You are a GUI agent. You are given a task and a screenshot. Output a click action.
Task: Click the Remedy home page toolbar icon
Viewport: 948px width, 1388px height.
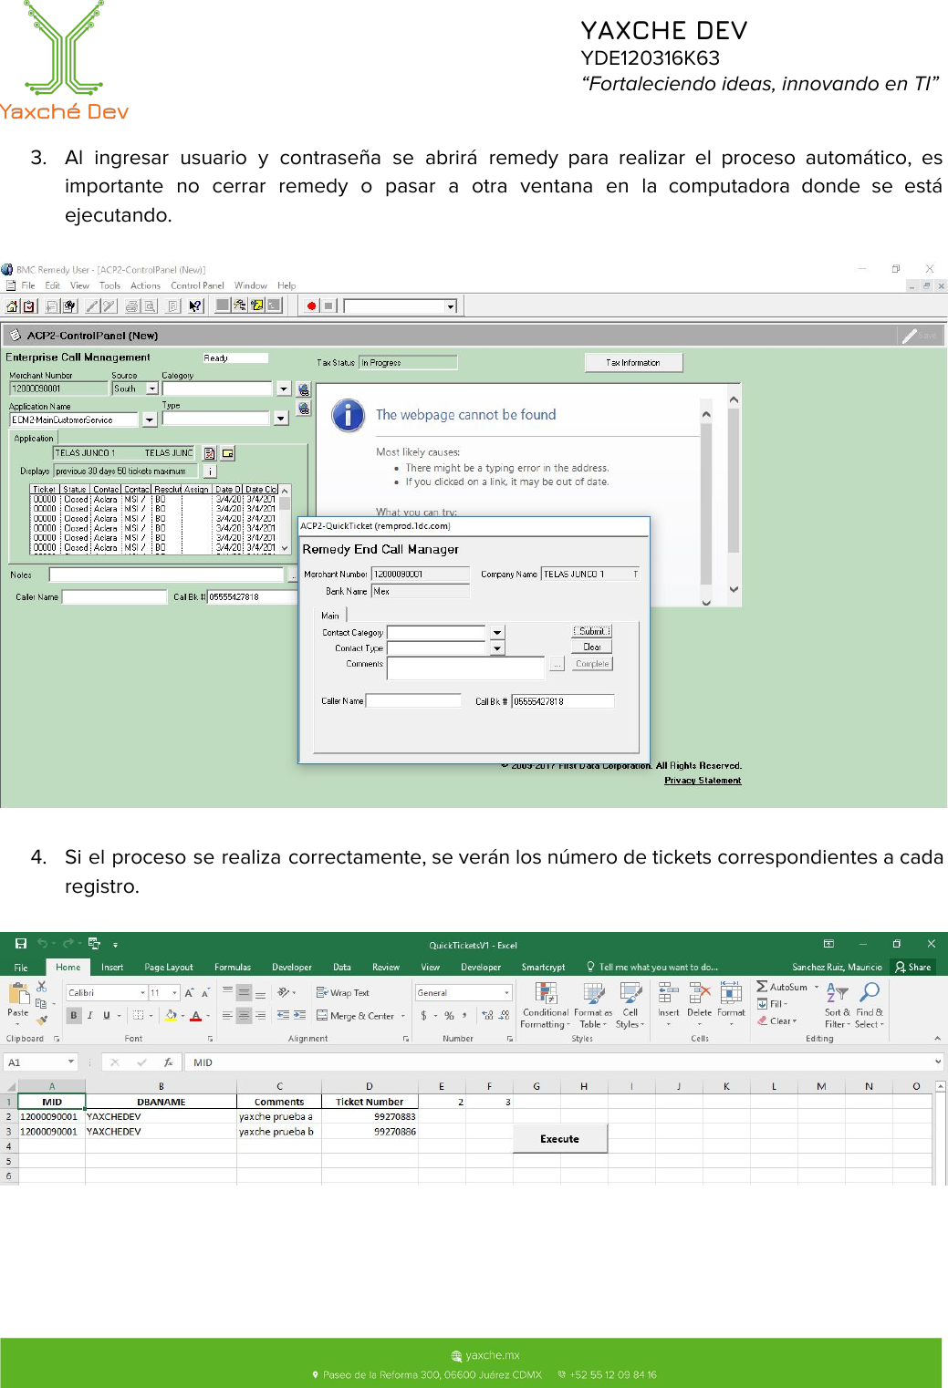tap(13, 306)
